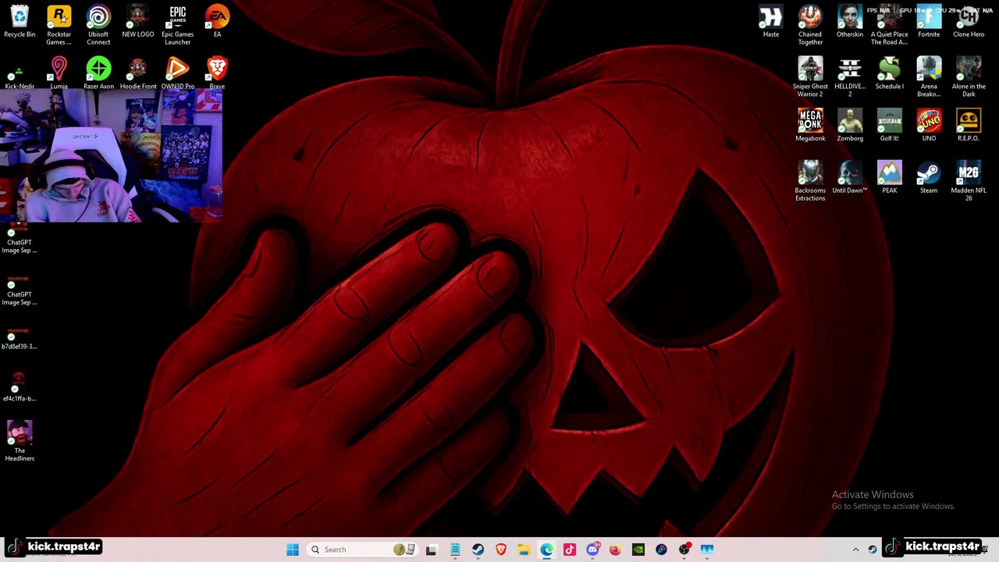
Task: Open OWN3D Pro desktop icon
Action: [x=177, y=73]
